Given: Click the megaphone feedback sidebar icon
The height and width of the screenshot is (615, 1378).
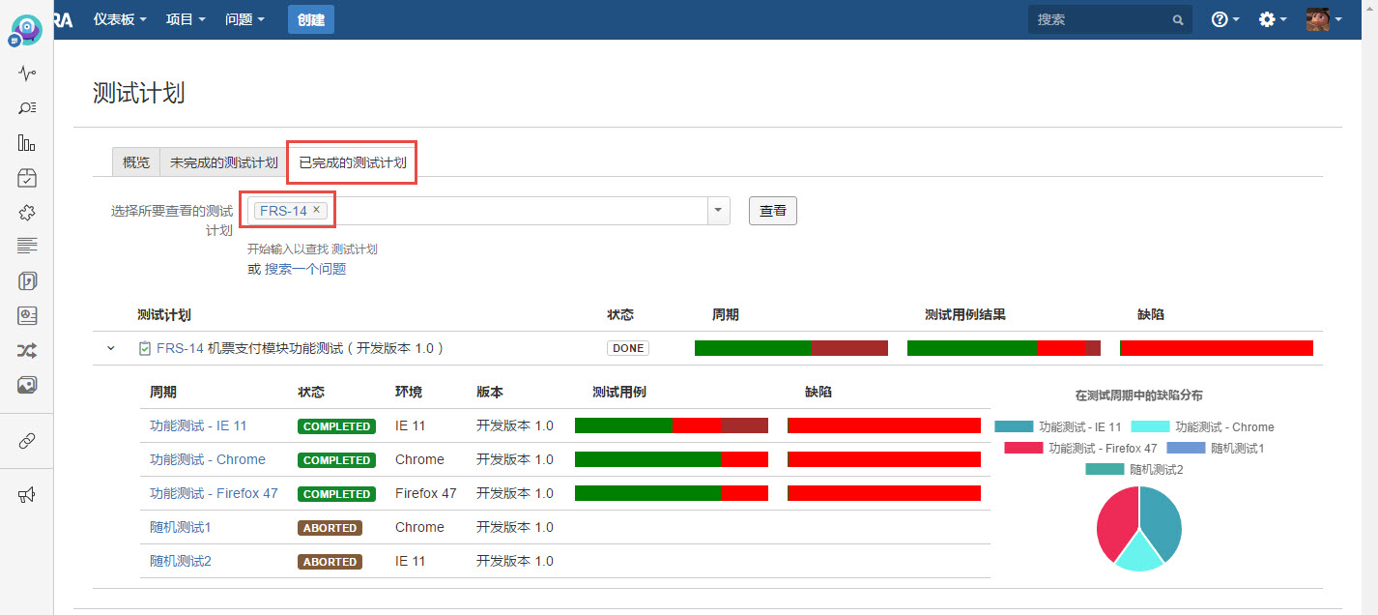Looking at the screenshot, I should (27, 495).
